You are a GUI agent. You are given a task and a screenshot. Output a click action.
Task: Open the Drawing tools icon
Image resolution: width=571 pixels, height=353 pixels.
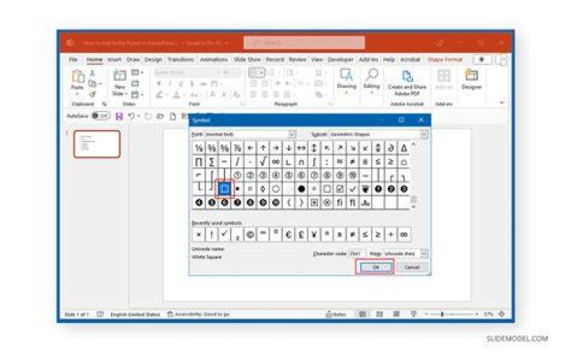(x=347, y=75)
